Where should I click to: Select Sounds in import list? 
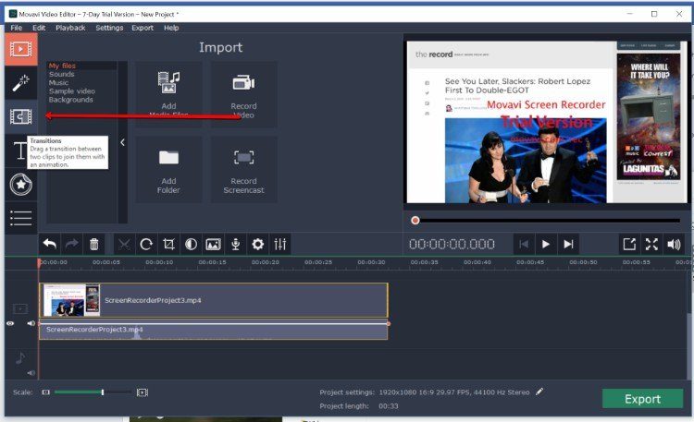pyautogui.click(x=61, y=74)
